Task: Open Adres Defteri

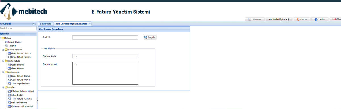Action: coord(17,95)
